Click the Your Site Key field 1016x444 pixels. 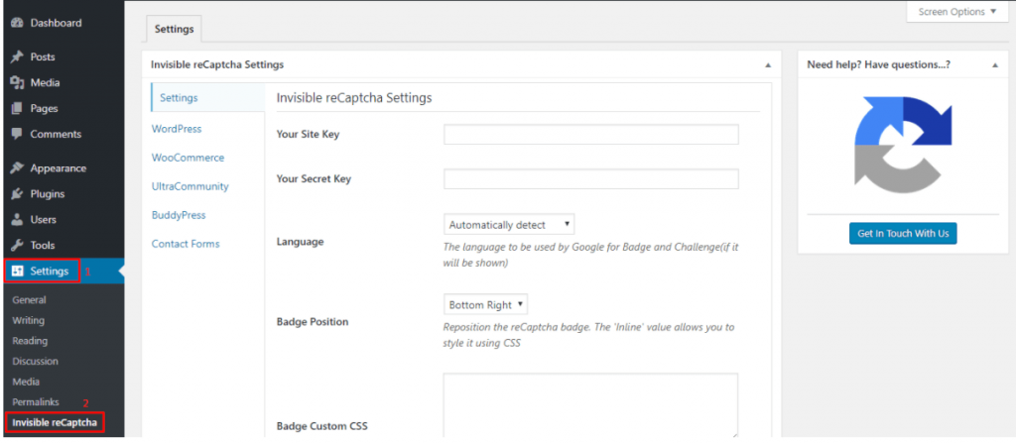[591, 135]
